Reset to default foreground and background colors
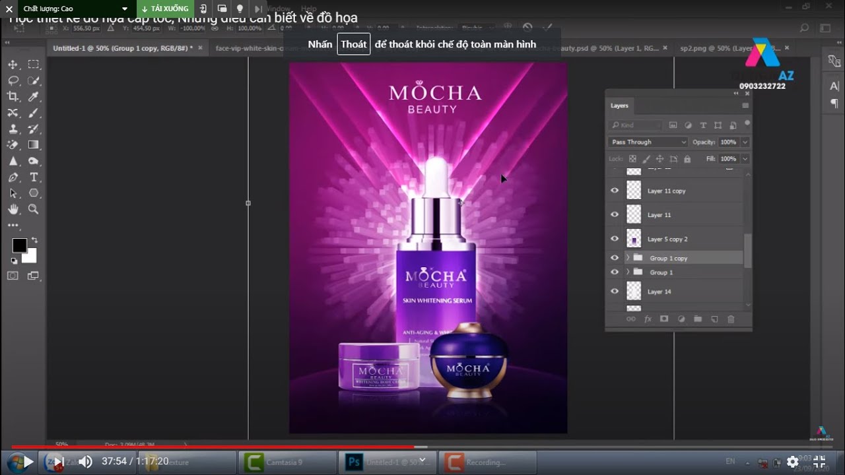This screenshot has height=475, width=845. 15,261
